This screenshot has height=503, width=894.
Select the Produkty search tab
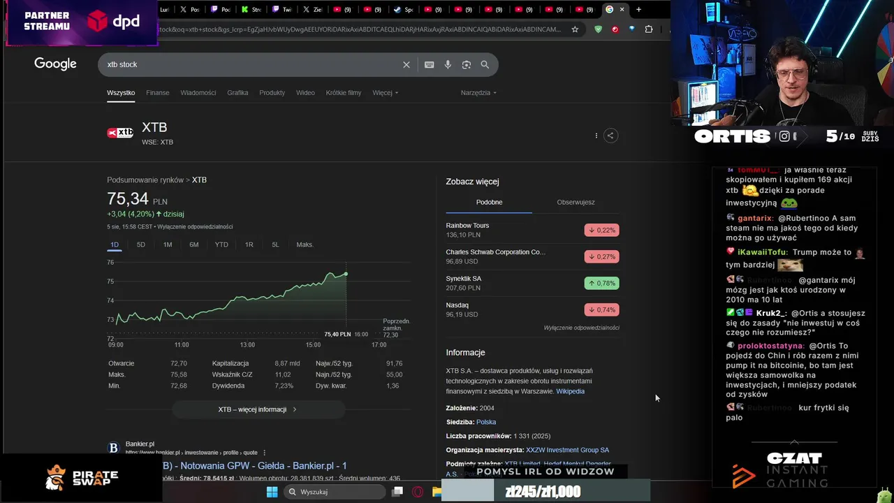click(272, 92)
